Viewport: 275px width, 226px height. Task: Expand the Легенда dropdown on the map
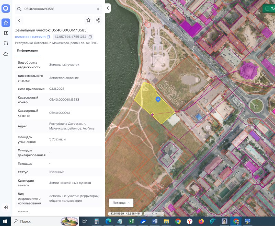click(x=121, y=203)
